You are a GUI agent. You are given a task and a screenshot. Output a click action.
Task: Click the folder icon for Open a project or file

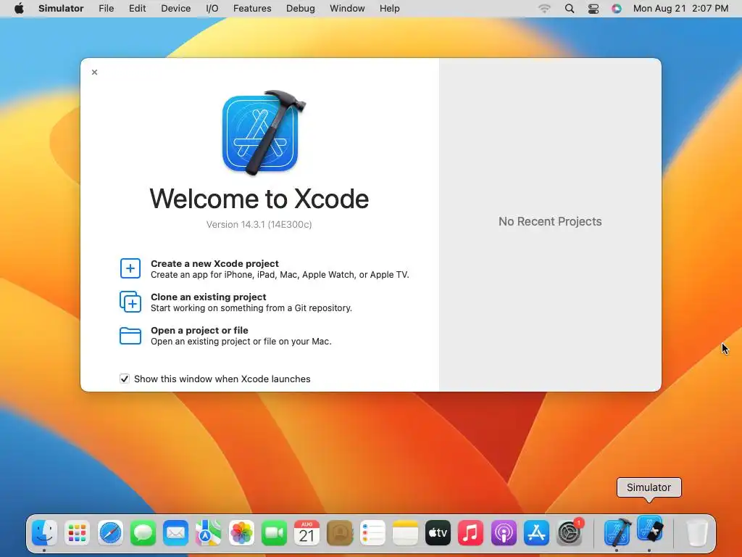[x=130, y=336]
